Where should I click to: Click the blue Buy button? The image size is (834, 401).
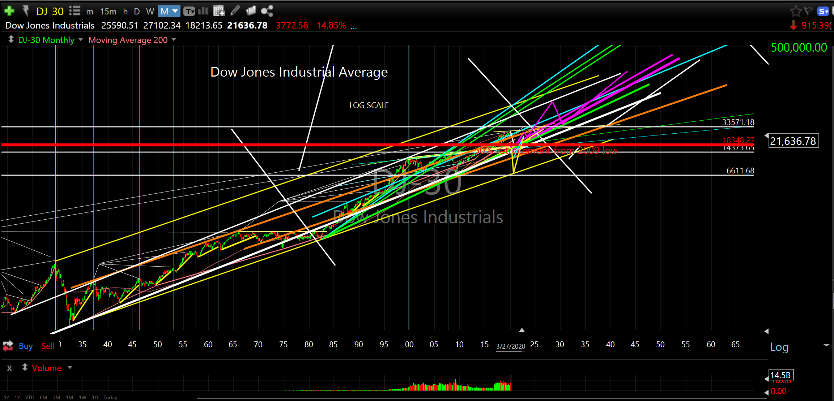(26, 346)
